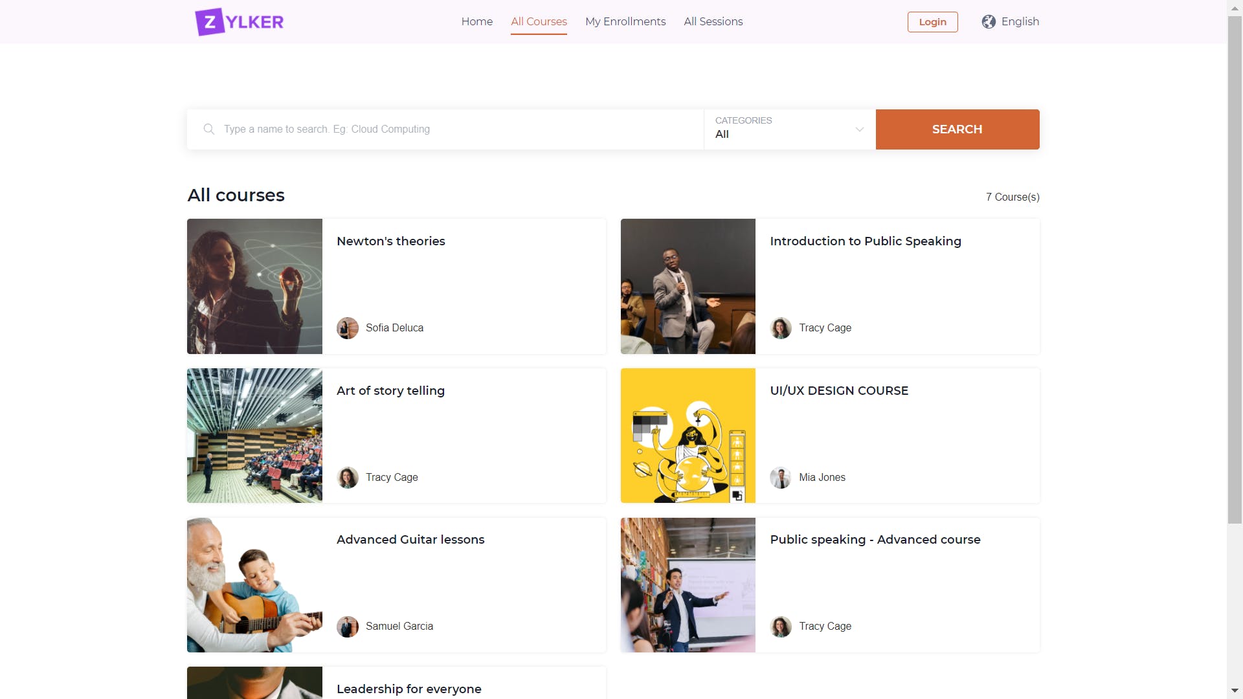Go to the Home menu item
This screenshot has height=699, width=1243.
coord(476,22)
